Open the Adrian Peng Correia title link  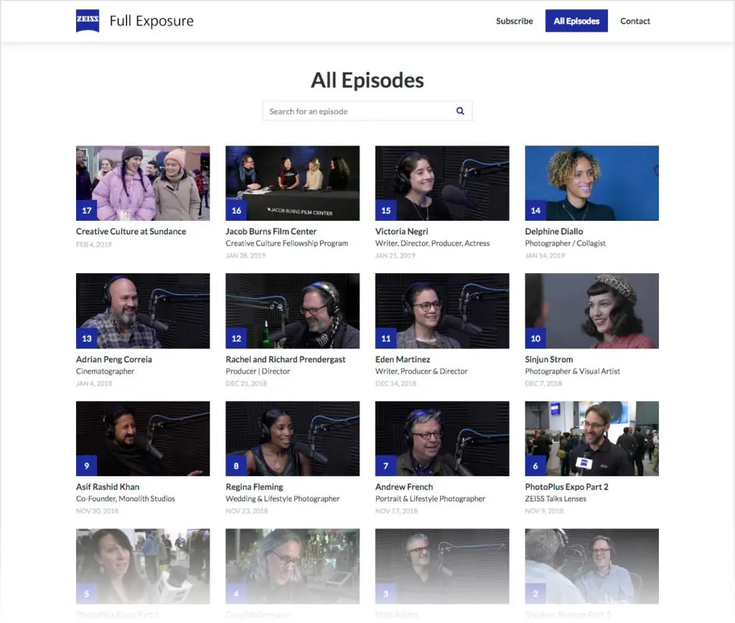click(x=113, y=359)
